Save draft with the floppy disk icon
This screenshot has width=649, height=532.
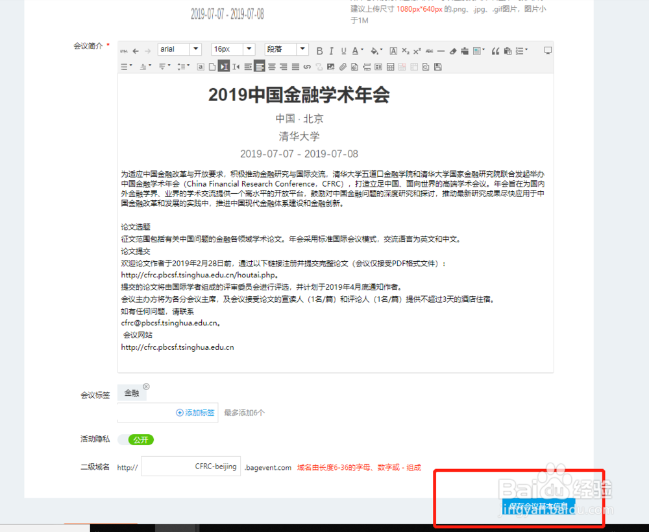[x=438, y=67]
